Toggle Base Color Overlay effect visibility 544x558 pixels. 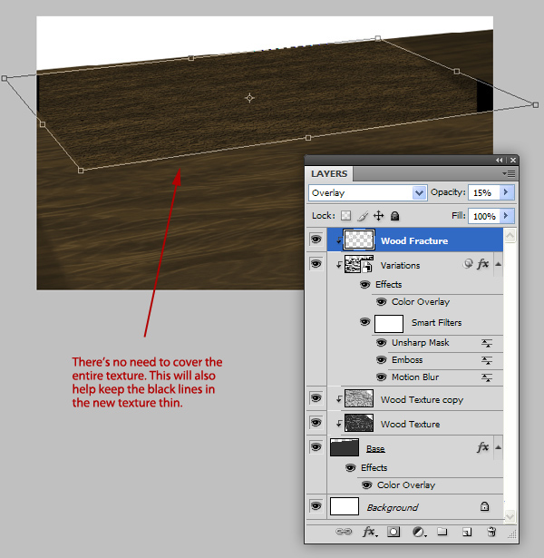pyautogui.click(x=366, y=485)
